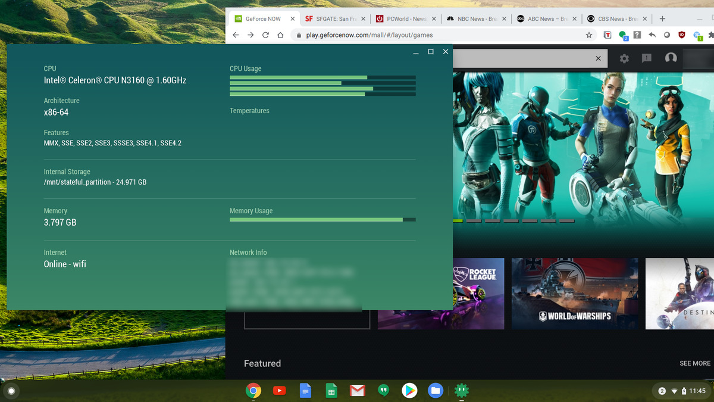Image resolution: width=714 pixels, height=402 pixels.
Task: Go forward in Chrome
Action: [x=250, y=35]
